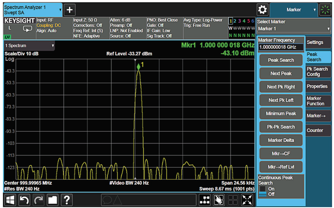The width and height of the screenshot is (334, 208).
Task: Toggle the touch hand icon
Action: [219, 200]
